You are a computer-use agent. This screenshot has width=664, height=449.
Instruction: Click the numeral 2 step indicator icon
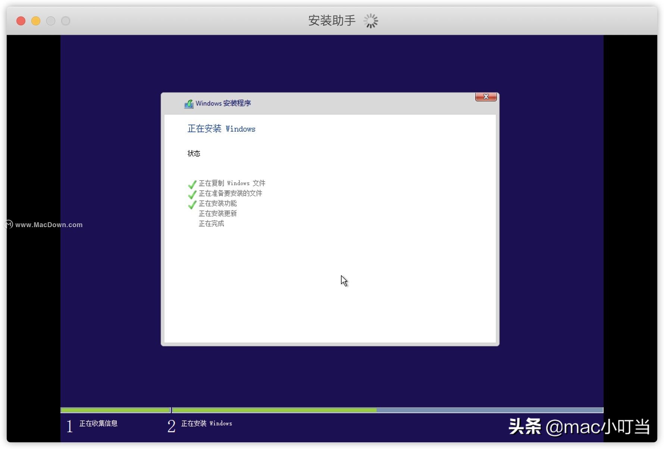(x=171, y=426)
